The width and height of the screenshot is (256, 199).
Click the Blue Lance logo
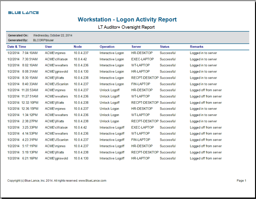pos(23,13)
